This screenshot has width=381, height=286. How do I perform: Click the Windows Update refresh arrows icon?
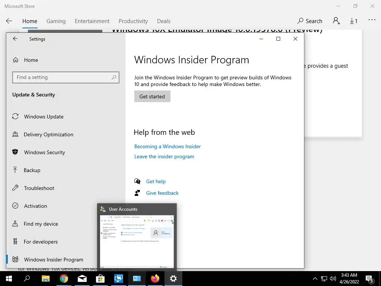point(15,117)
